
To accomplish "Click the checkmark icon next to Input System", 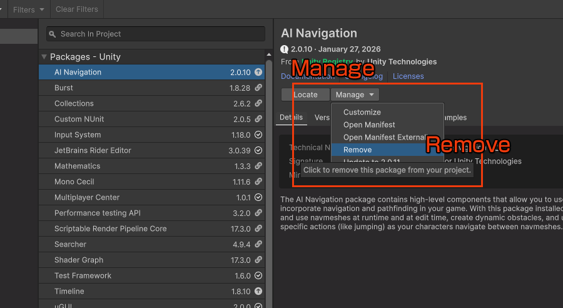I will (x=258, y=135).
